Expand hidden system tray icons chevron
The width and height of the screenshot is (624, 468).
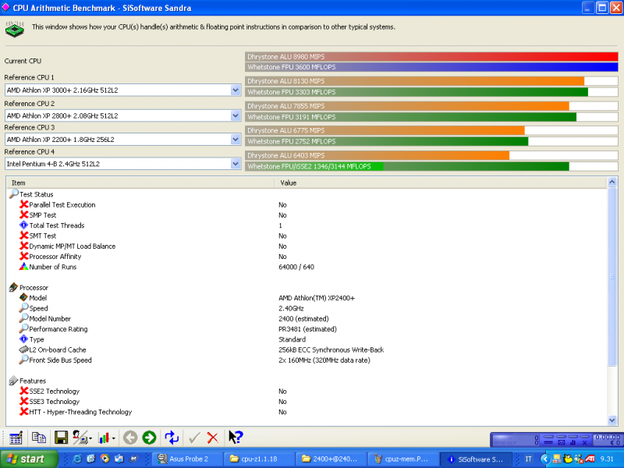[544, 459]
